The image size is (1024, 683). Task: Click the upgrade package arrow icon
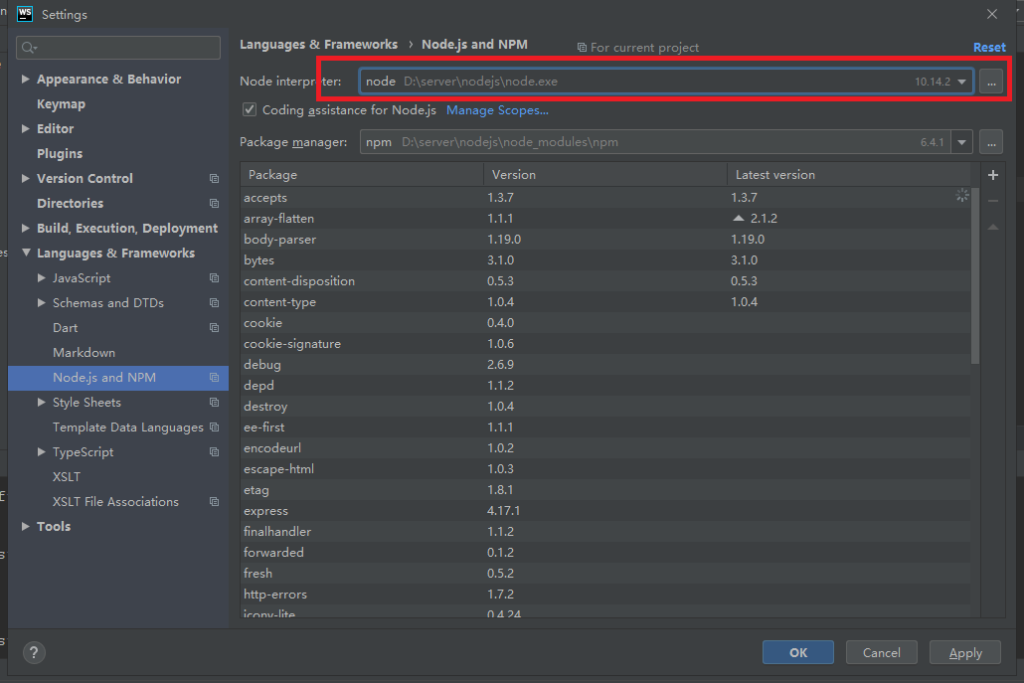[x=992, y=227]
